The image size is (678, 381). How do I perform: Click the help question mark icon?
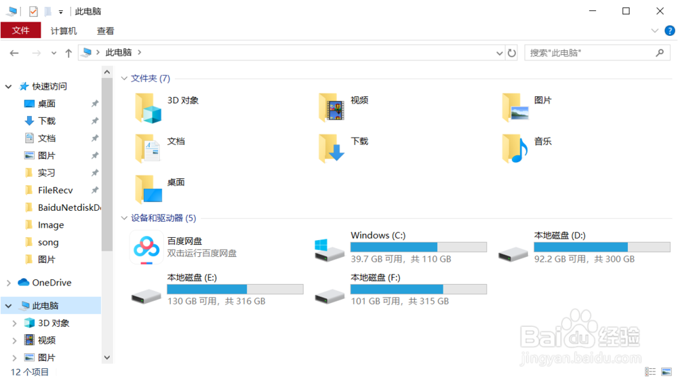(669, 31)
